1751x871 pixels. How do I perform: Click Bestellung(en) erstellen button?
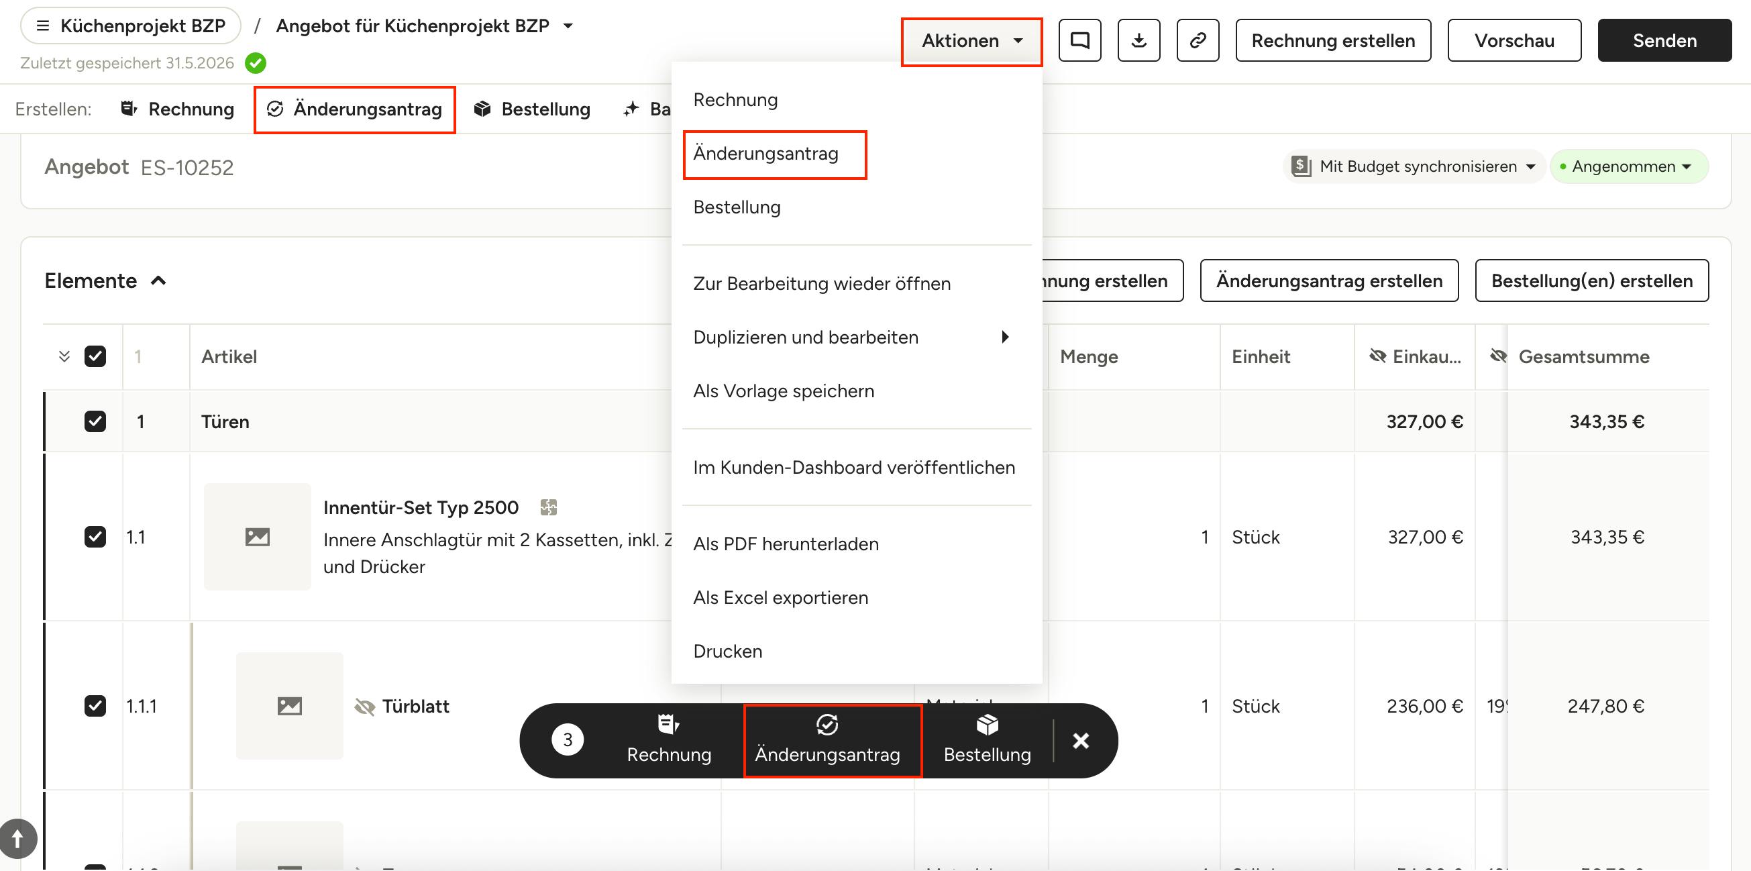[x=1592, y=280]
